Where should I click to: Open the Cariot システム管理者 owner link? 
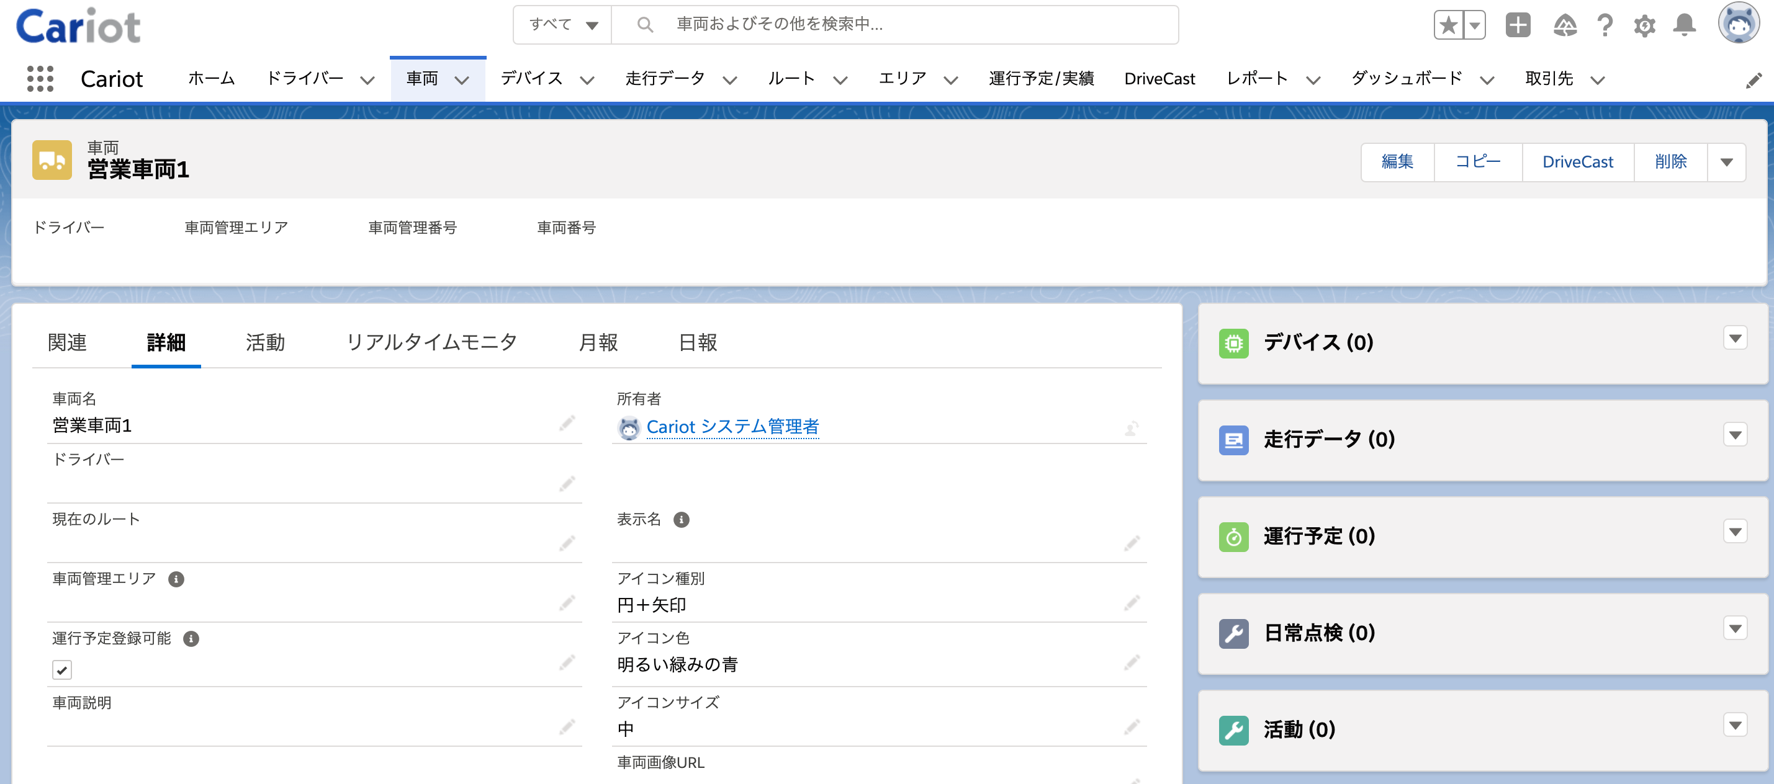coord(732,427)
